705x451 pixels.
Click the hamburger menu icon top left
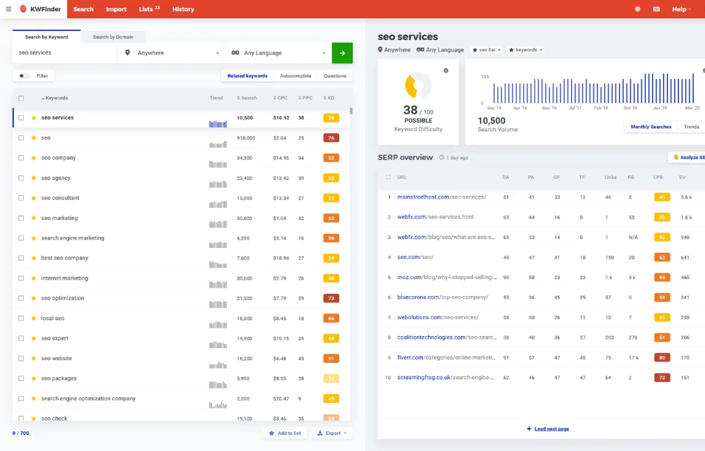coord(9,9)
